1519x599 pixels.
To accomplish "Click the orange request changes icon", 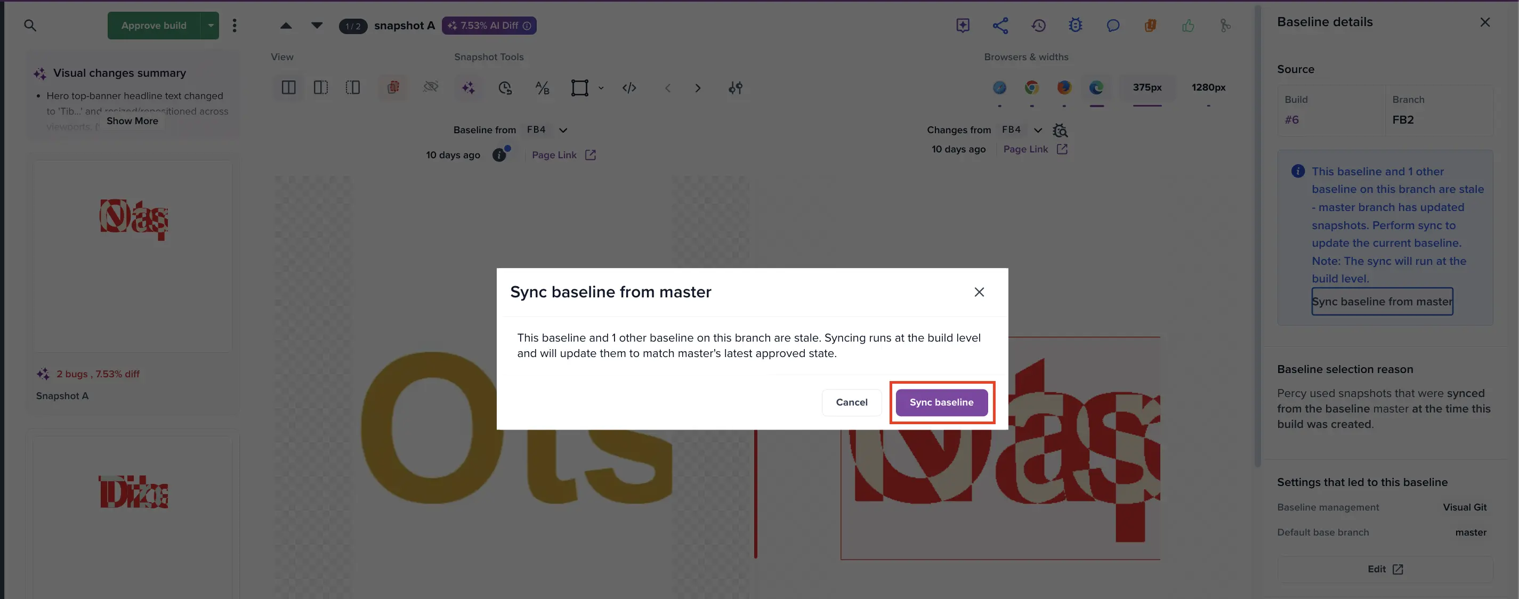I will pyautogui.click(x=1151, y=26).
